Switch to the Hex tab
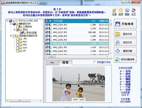The width and height of the screenshot is (142, 108). (52, 63)
